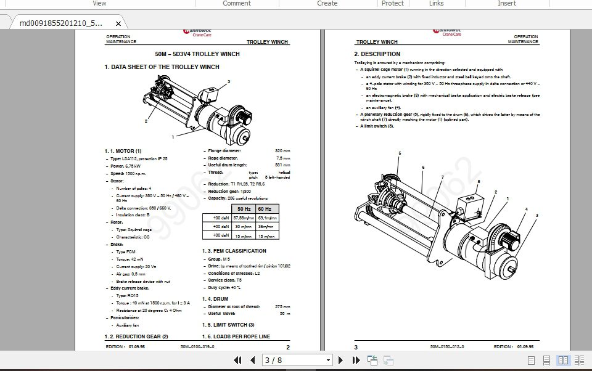This screenshot has height=371, width=592.
Task: Open the View menu
Action: pyautogui.click(x=99, y=3)
